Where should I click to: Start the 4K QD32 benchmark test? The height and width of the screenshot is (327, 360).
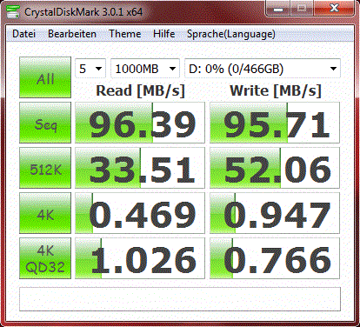45,258
